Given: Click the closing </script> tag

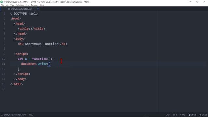Looking at the screenshot, I should tap(22, 74).
